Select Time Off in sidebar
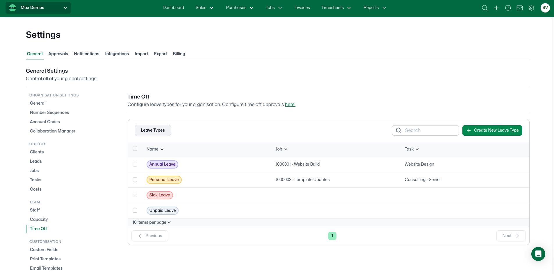 [x=38, y=229]
